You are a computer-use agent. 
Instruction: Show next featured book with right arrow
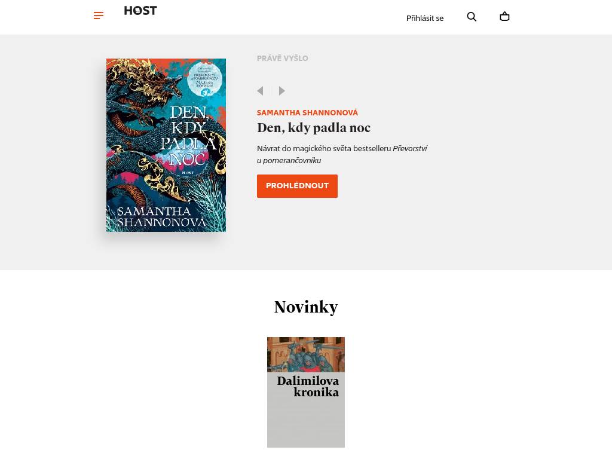(x=281, y=91)
